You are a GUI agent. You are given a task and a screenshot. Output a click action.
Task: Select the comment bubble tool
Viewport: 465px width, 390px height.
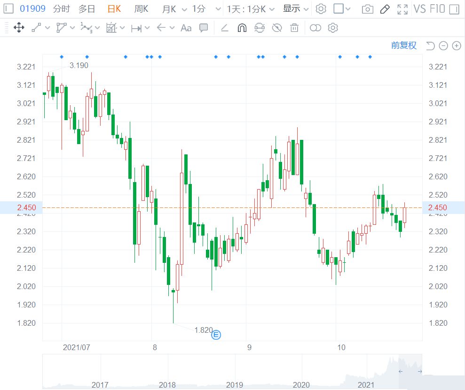tap(204, 28)
